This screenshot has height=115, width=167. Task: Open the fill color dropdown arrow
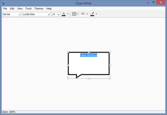click(x=87, y=14)
